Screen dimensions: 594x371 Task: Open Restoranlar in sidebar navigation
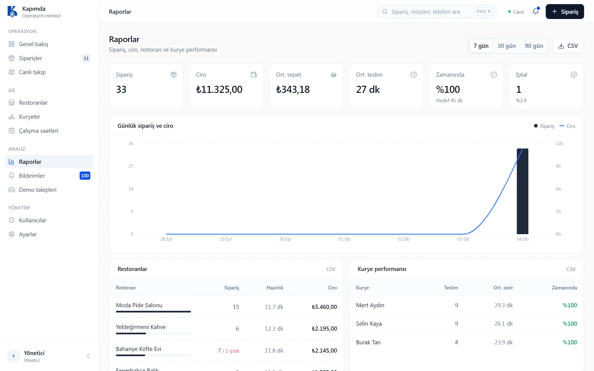(x=49, y=103)
